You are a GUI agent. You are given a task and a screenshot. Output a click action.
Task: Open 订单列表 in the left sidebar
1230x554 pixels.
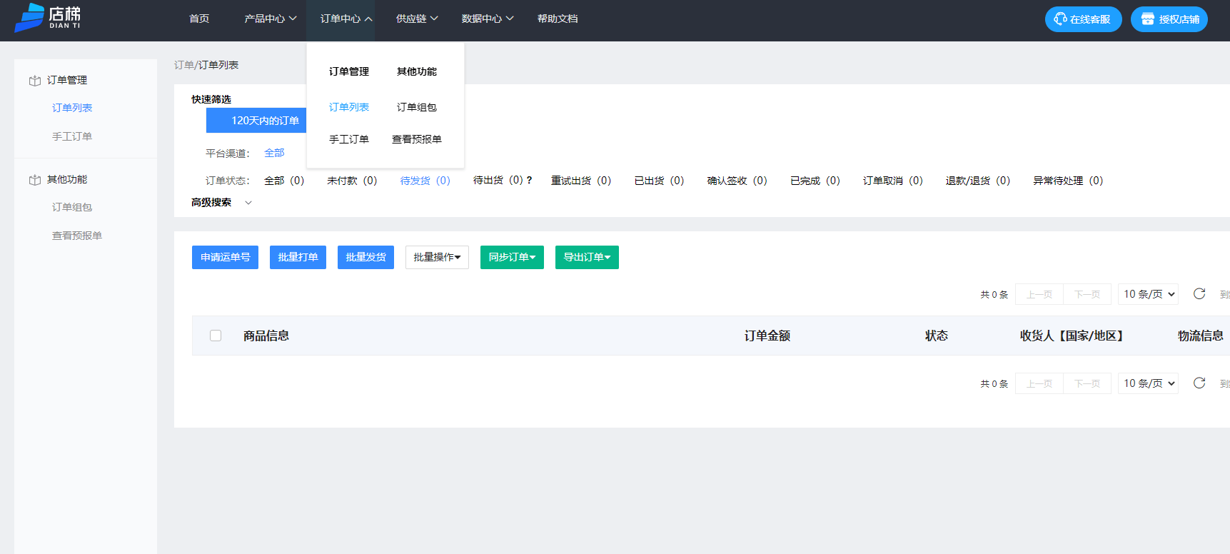72,108
